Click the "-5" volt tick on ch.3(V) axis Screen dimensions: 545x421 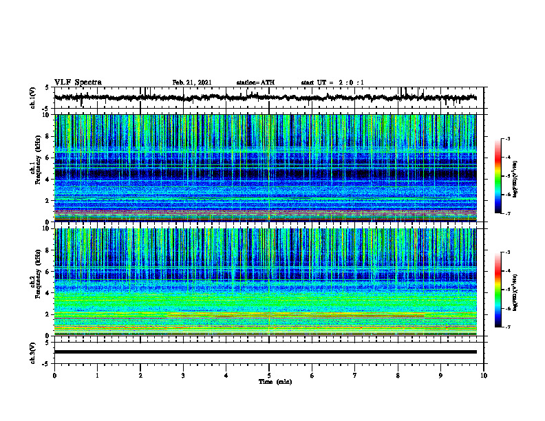click(x=47, y=364)
